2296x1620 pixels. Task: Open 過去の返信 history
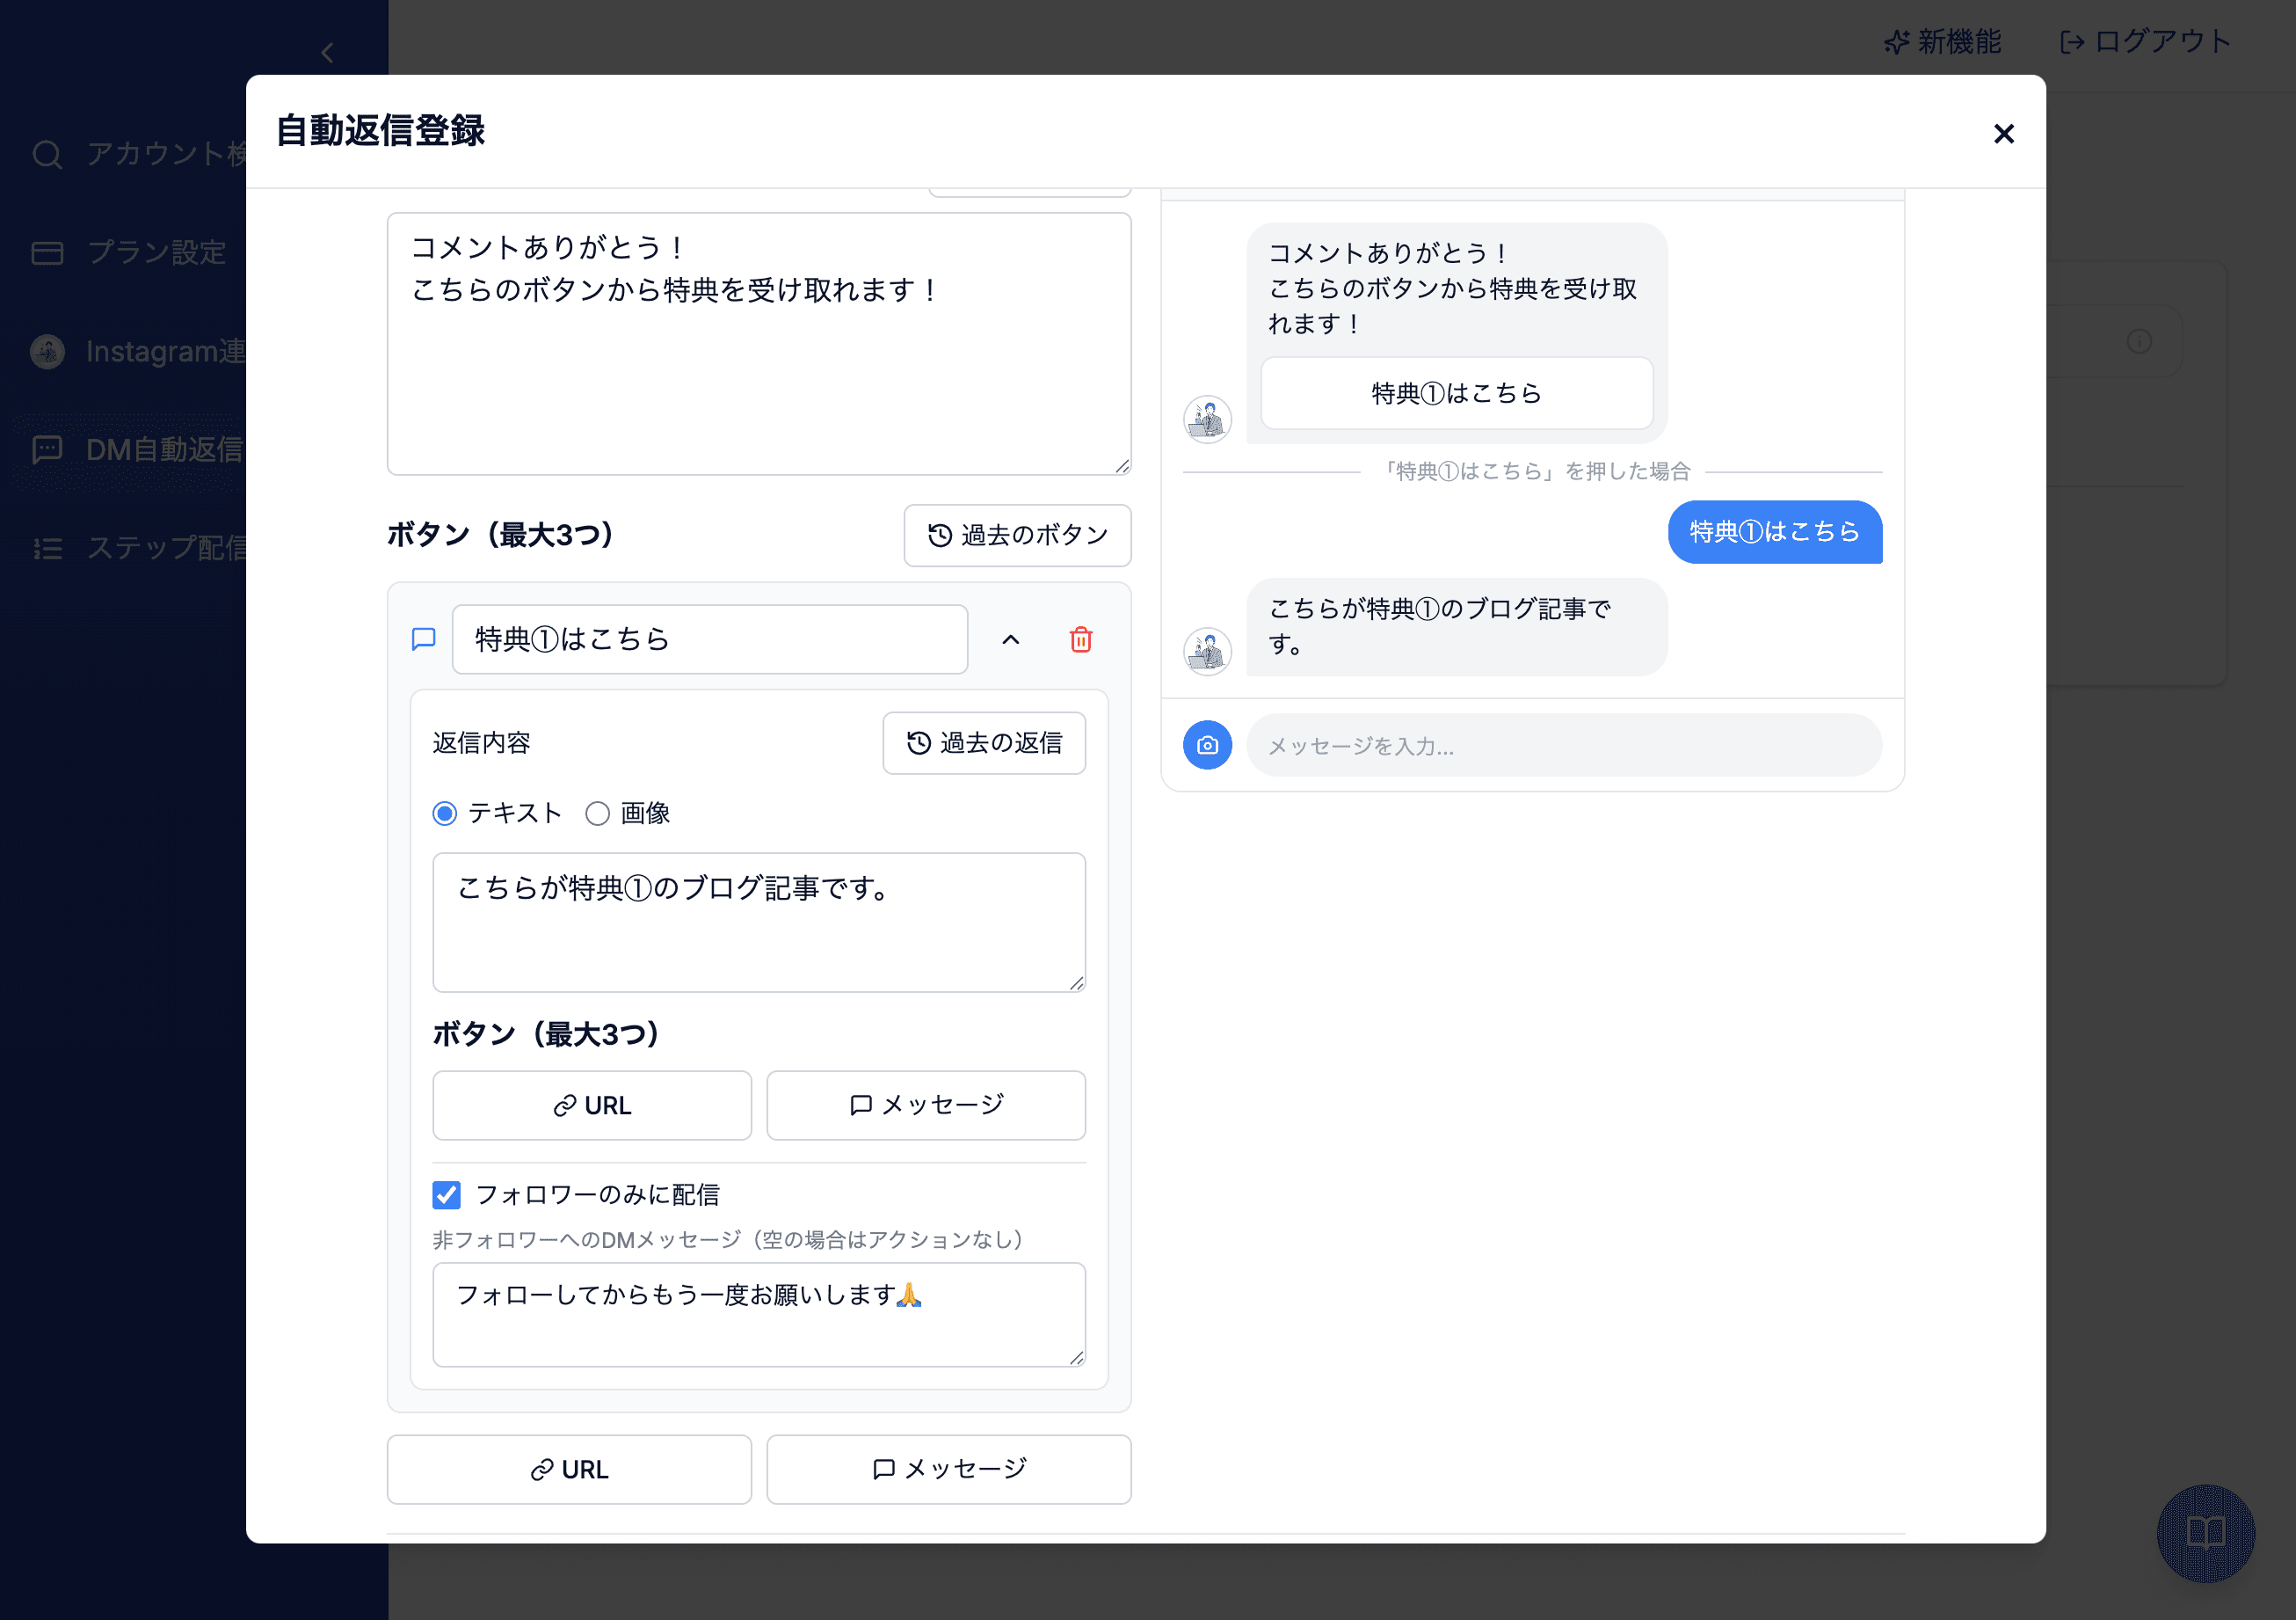[984, 742]
